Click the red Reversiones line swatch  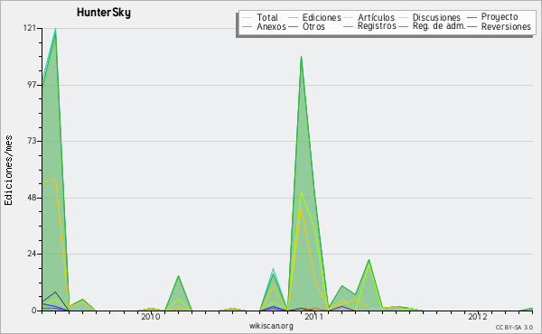pyautogui.click(x=472, y=26)
